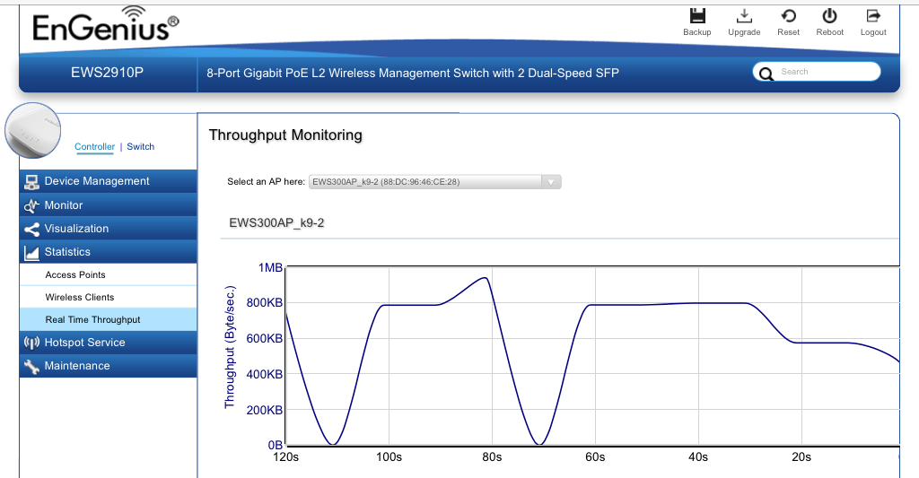Image resolution: width=919 pixels, height=478 pixels.
Task: Click the Reset label
Action: [x=788, y=32]
